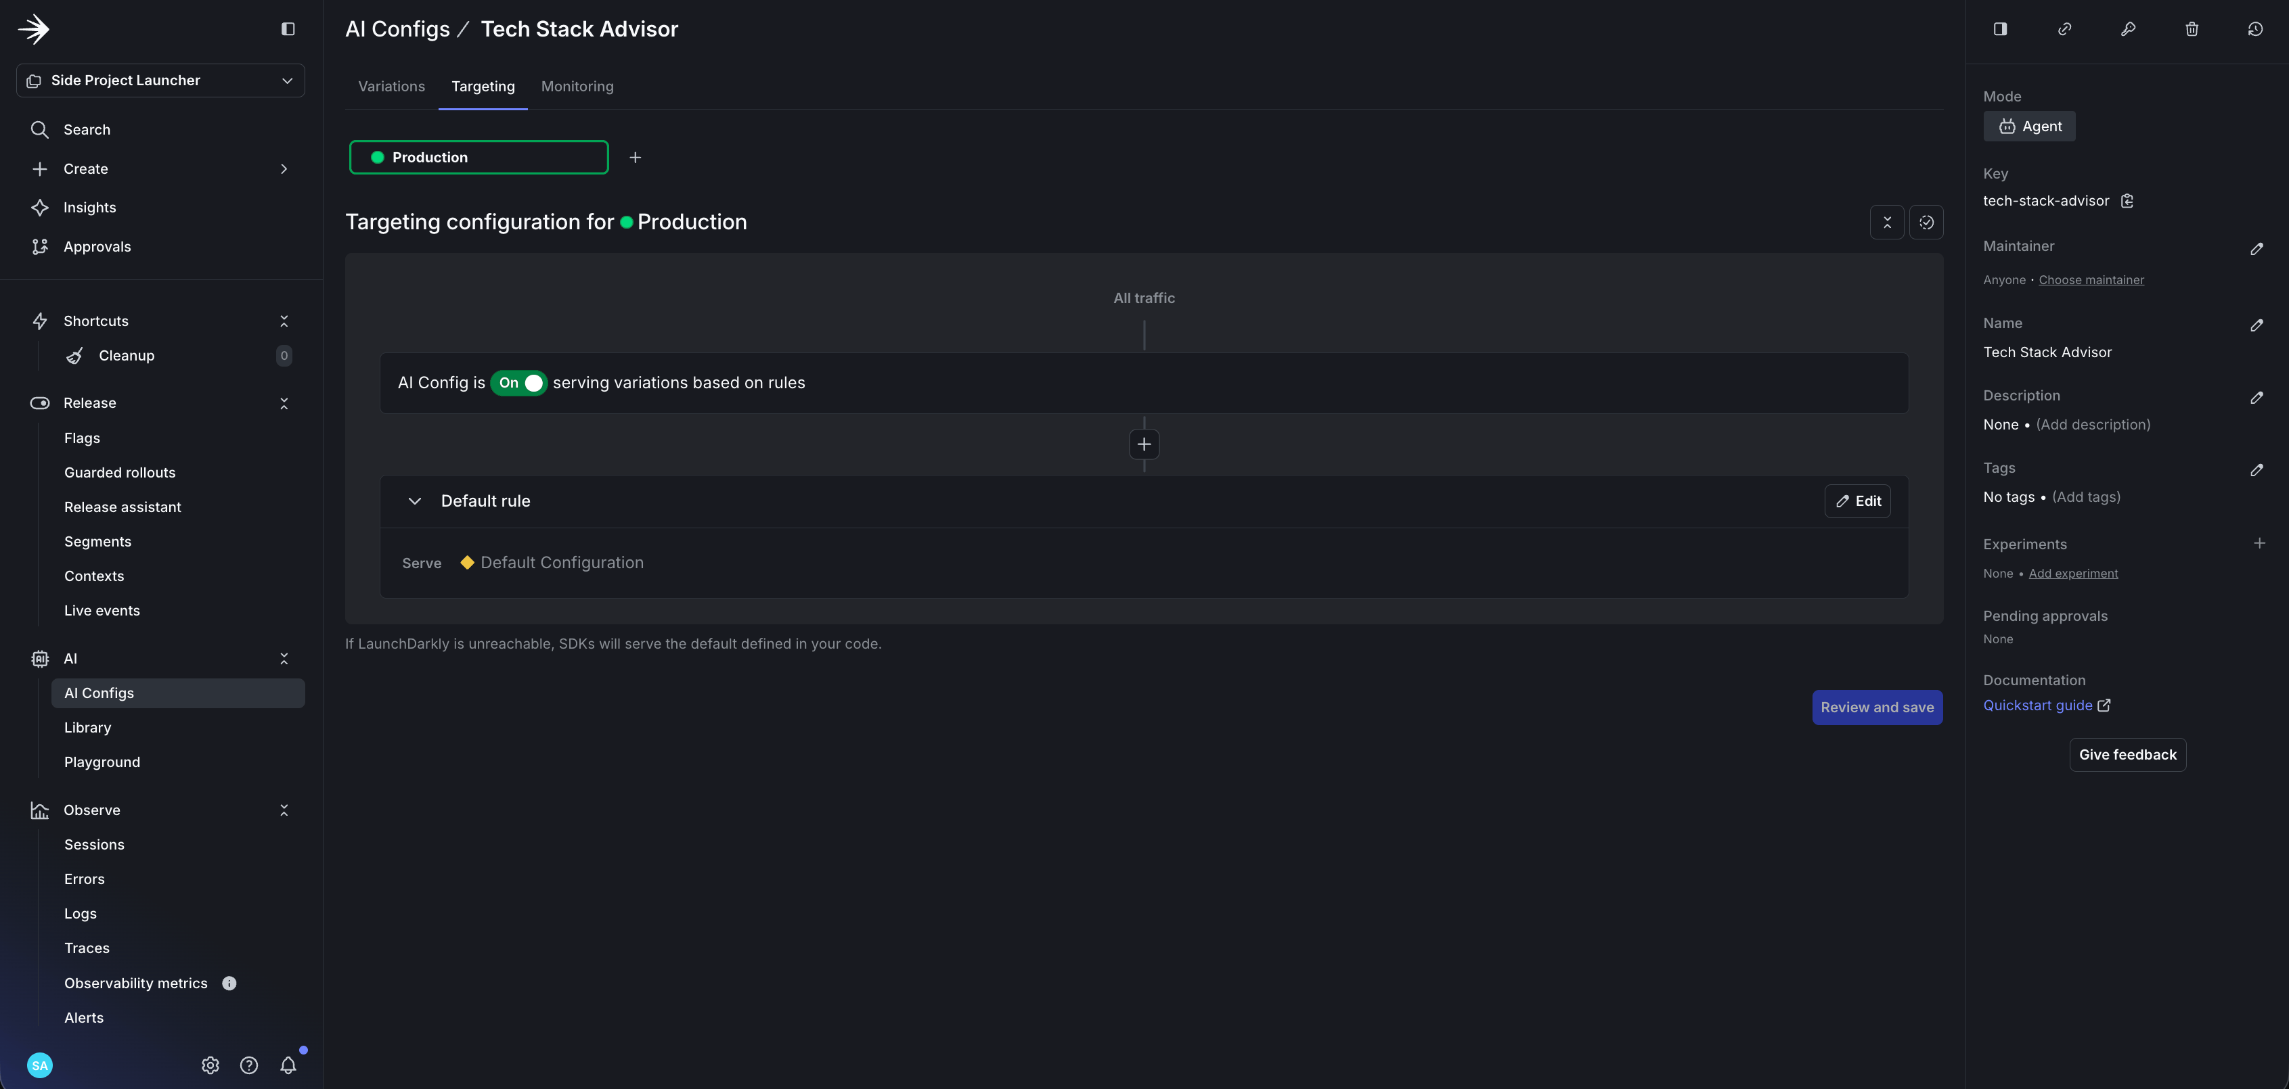Image resolution: width=2289 pixels, height=1089 pixels.
Task: Toggle the right details panel icon
Action: [2000, 29]
